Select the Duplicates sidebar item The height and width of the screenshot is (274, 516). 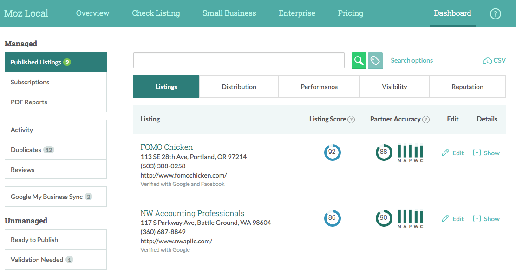(55, 149)
